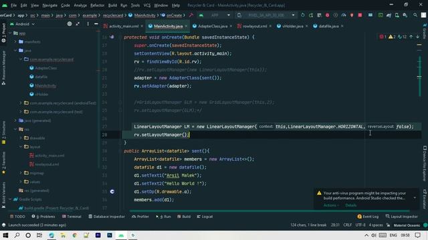Image resolution: width=428 pixels, height=240 pixels.
Task: Open the AVD Manager icon
Action: [x=397, y=15]
